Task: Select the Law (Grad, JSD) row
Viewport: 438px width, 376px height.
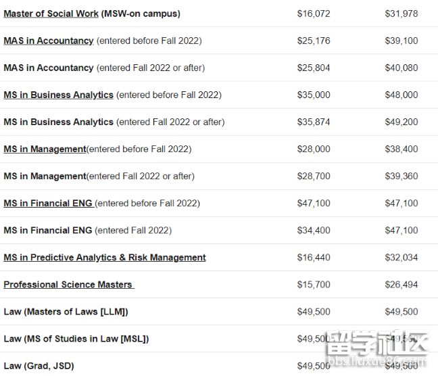Action: pos(219,365)
